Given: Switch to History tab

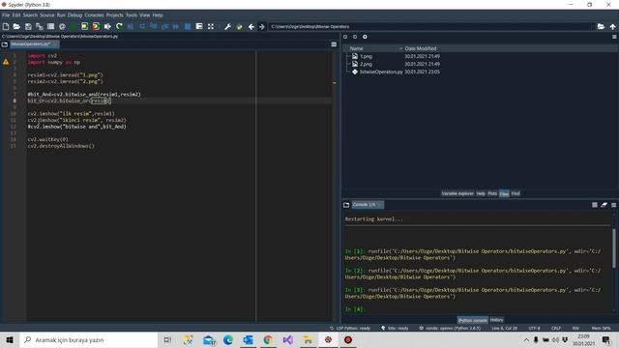Looking at the screenshot, I should (496, 320).
